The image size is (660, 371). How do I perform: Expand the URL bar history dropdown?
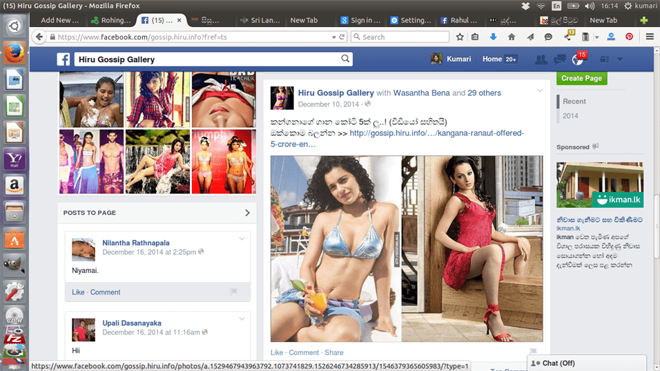[x=333, y=37]
